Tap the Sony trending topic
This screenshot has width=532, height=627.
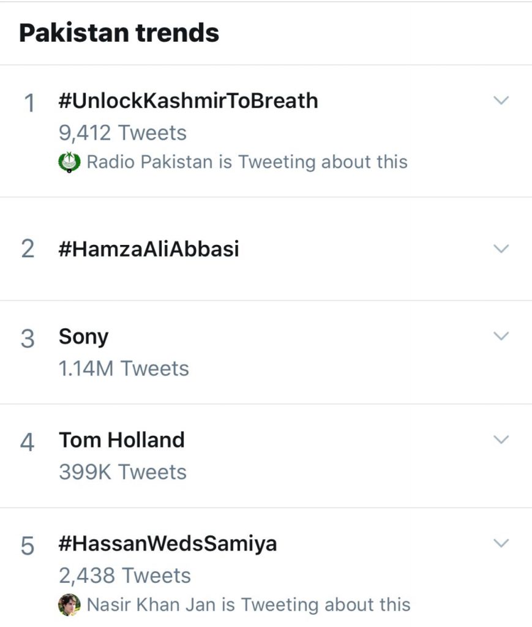click(x=83, y=337)
